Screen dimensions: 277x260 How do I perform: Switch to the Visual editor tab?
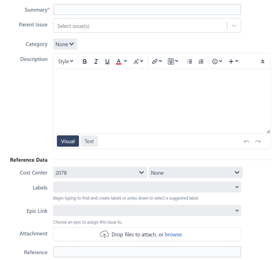pos(68,141)
